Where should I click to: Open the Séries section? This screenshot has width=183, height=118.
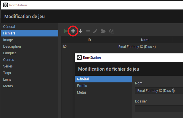[30, 66]
